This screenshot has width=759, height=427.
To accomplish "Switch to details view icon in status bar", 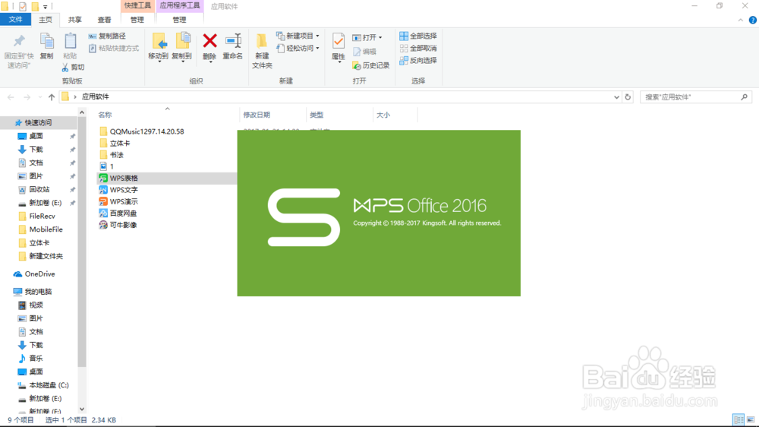I will [739, 419].
